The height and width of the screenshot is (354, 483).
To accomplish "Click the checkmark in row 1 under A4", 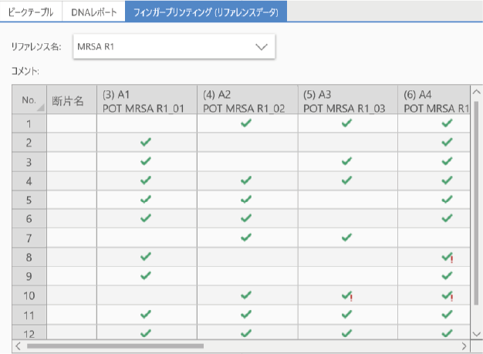I will coord(447,123).
